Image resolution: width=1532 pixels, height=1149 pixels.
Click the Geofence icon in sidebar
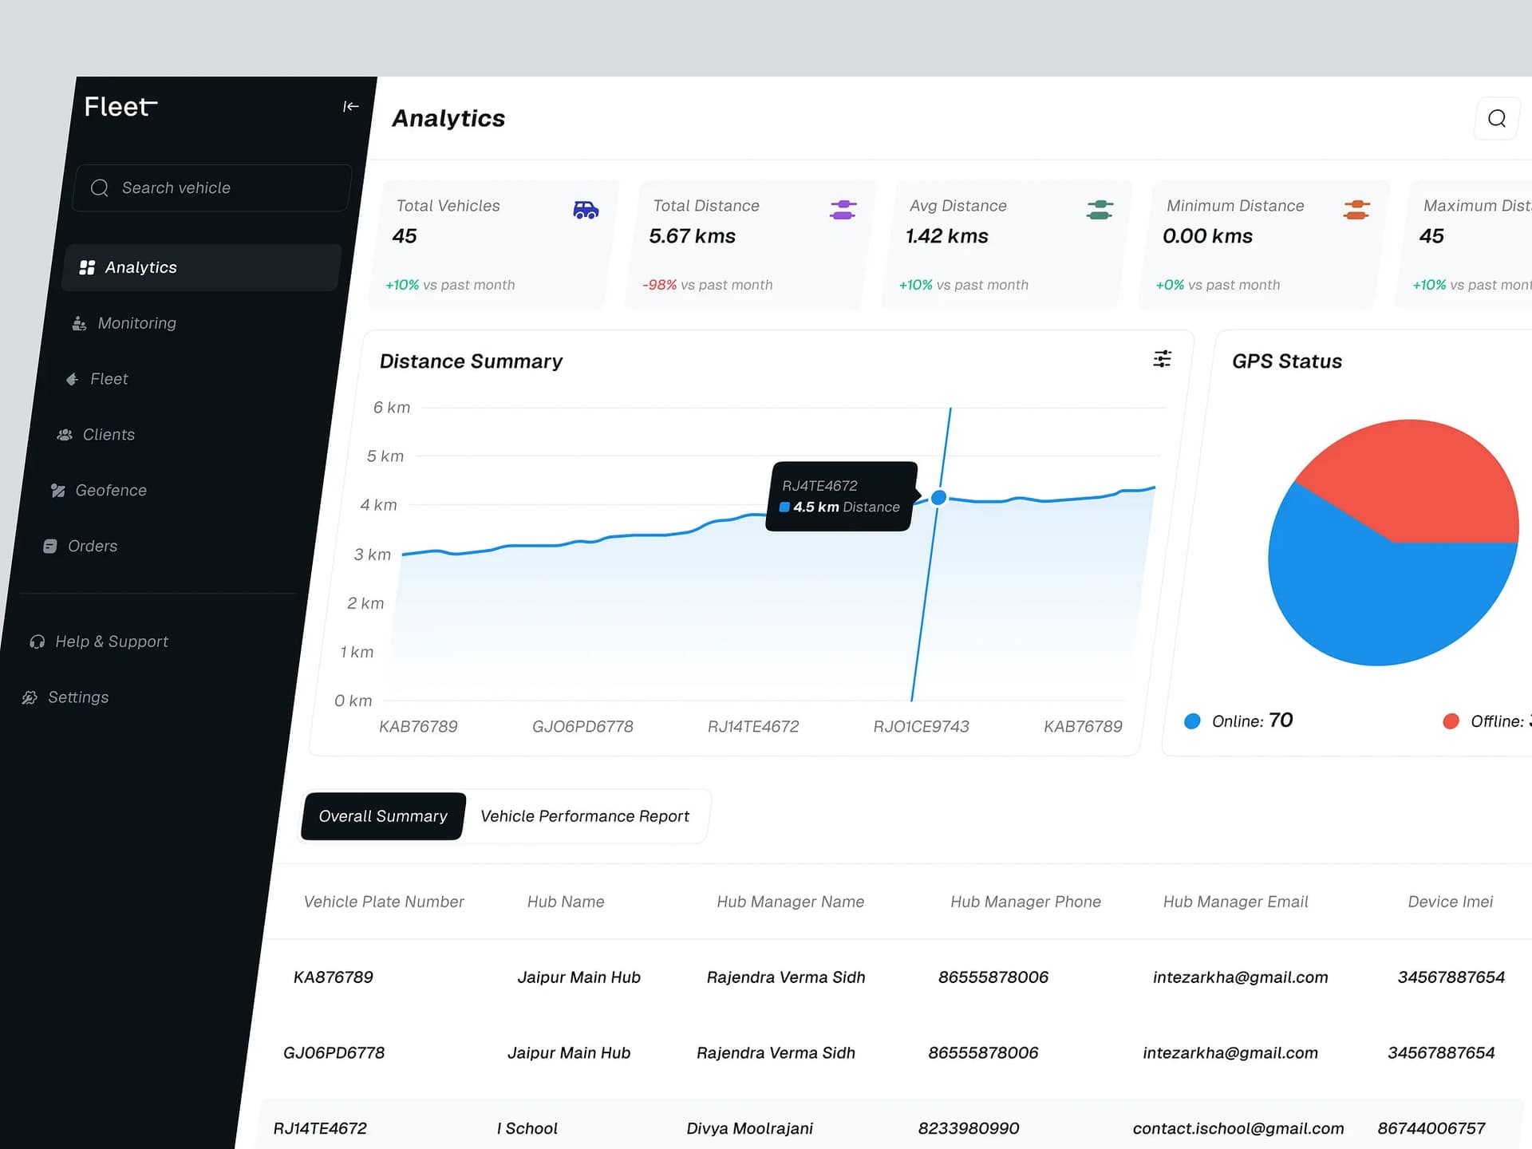[x=57, y=491]
